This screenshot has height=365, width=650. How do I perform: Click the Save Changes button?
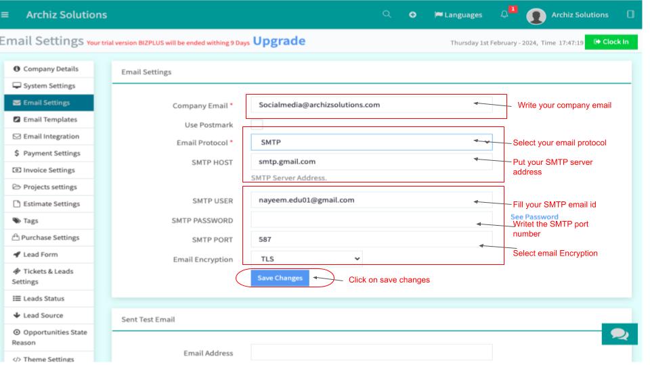tap(280, 278)
